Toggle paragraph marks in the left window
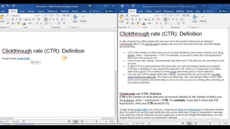Viewport: 230px width, 129px height. (64, 23)
